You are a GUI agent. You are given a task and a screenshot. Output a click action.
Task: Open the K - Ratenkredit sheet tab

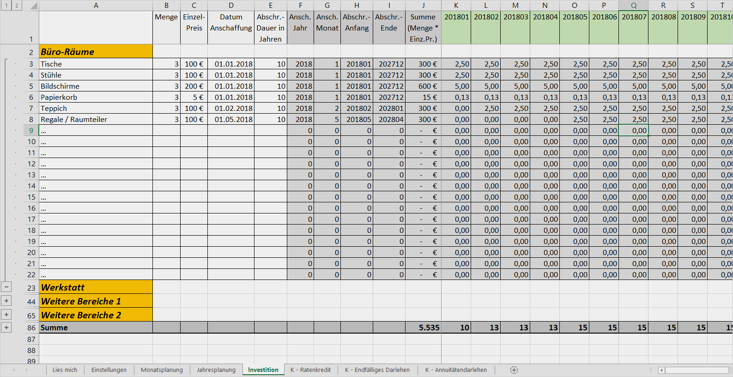click(x=310, y=370)
